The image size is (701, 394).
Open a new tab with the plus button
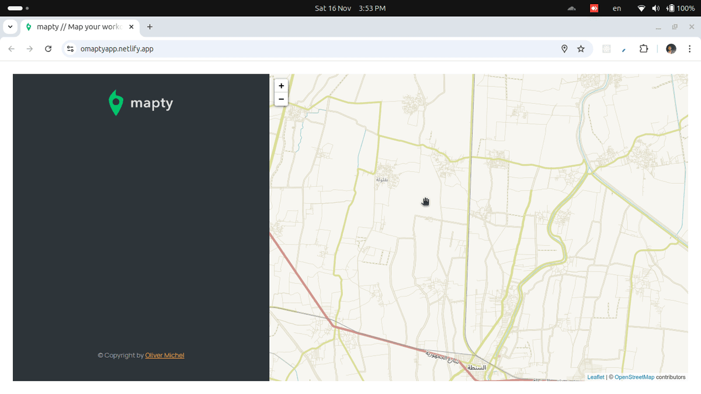[150, 26]
